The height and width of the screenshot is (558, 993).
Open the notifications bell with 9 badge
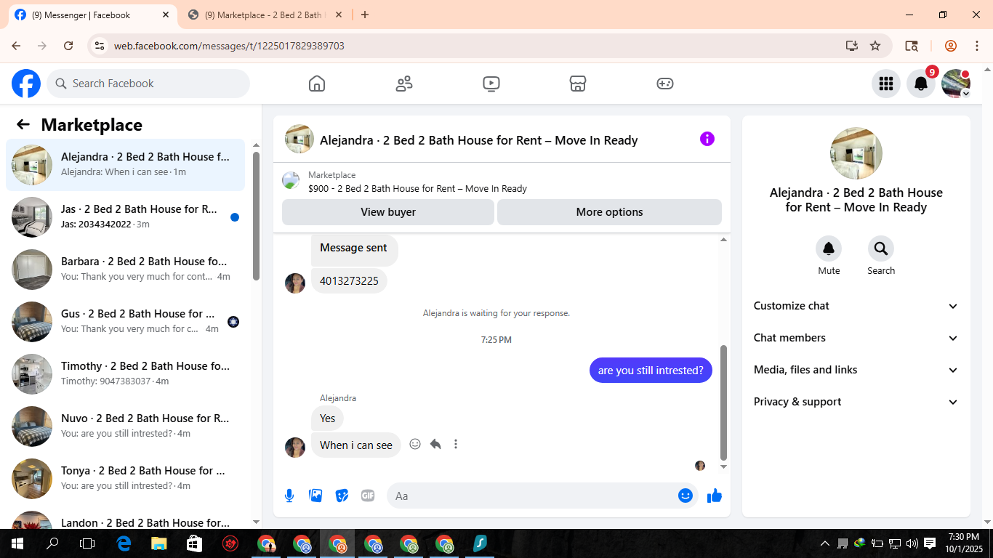(x=921, y=84)
